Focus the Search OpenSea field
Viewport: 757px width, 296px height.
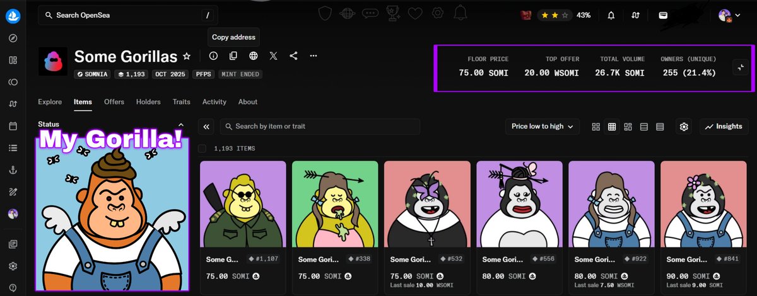128,15
